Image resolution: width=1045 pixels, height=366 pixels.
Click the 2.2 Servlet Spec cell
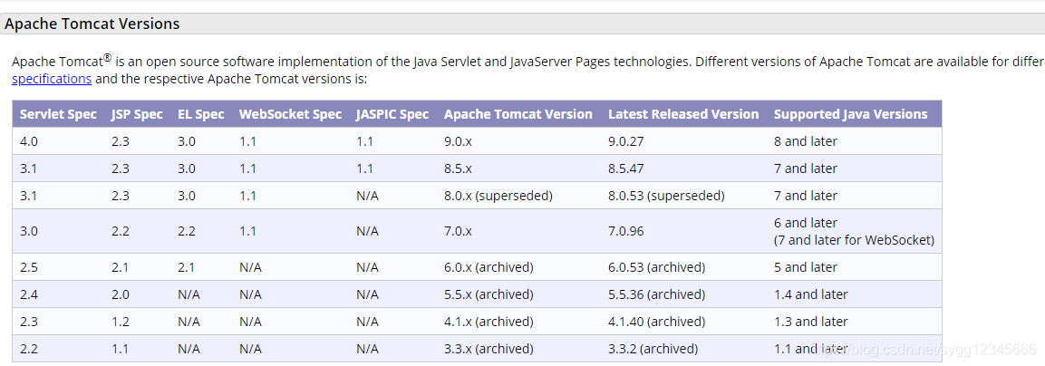pos(28,349)
